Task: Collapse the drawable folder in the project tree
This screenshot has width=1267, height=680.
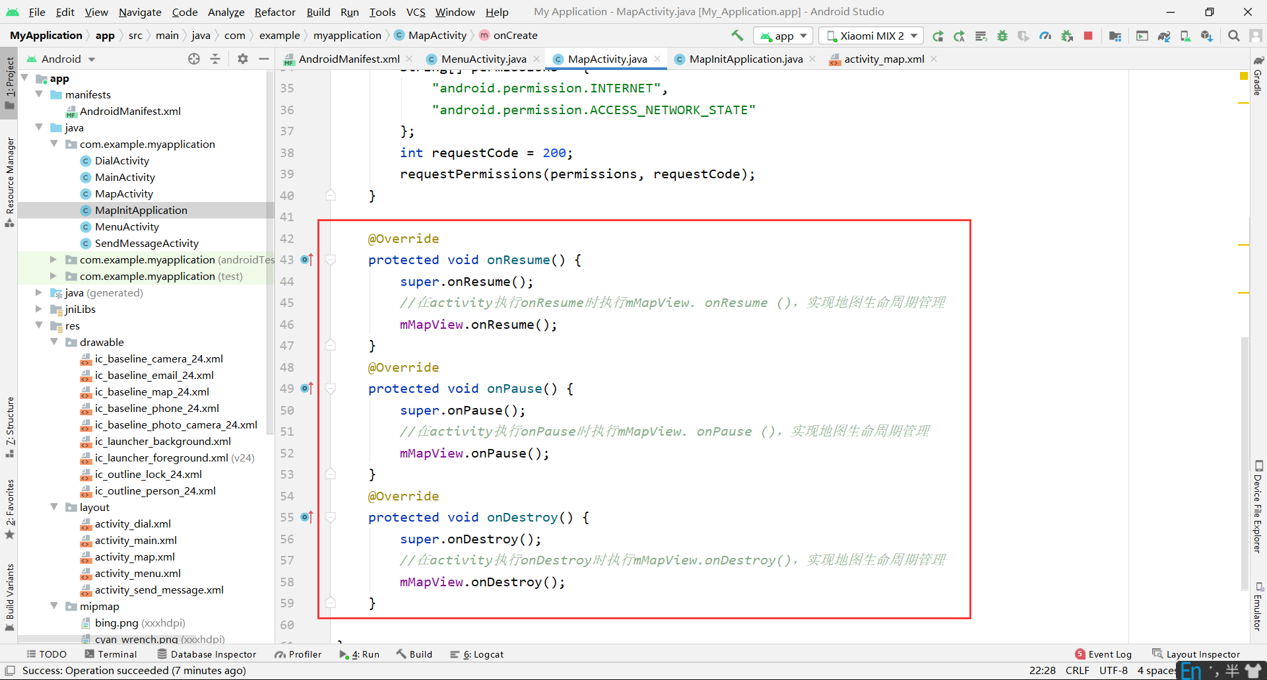Action: click(54, 342)
